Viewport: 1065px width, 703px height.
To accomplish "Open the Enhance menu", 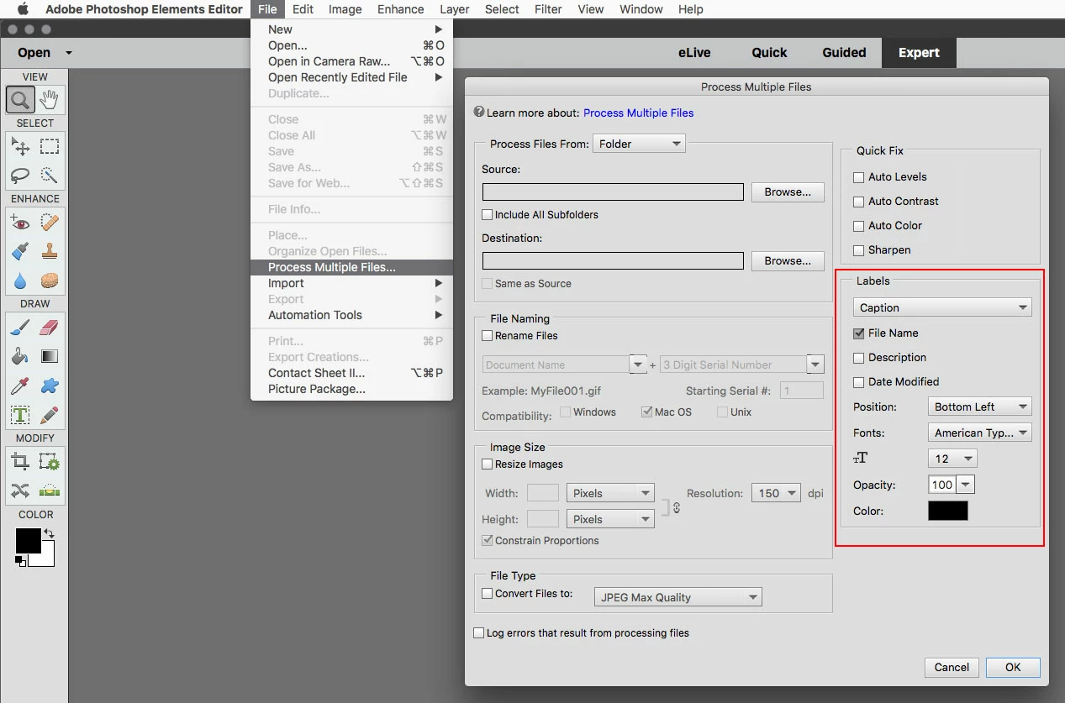I will click(400, 9).
